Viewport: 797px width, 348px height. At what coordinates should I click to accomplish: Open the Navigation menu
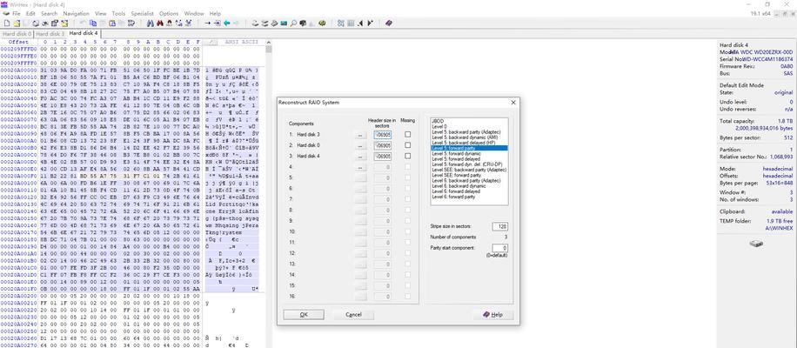(77, 13)
